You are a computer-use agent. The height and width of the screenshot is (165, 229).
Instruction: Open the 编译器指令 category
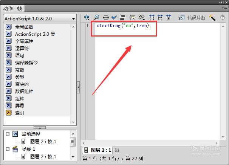(x=26, y=63)
